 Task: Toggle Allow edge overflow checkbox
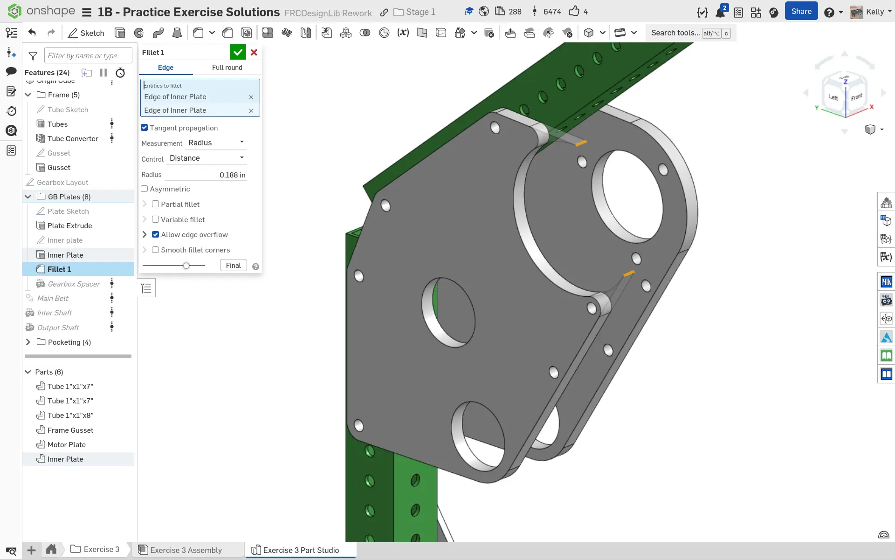156,234
